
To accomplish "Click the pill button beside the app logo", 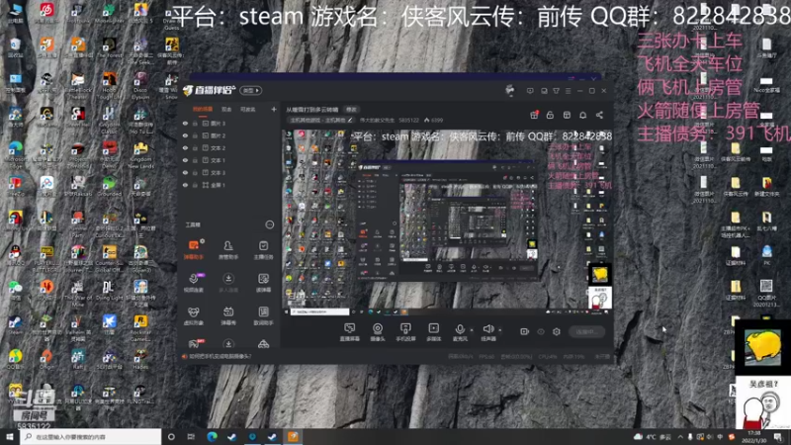I will [251, 90].
